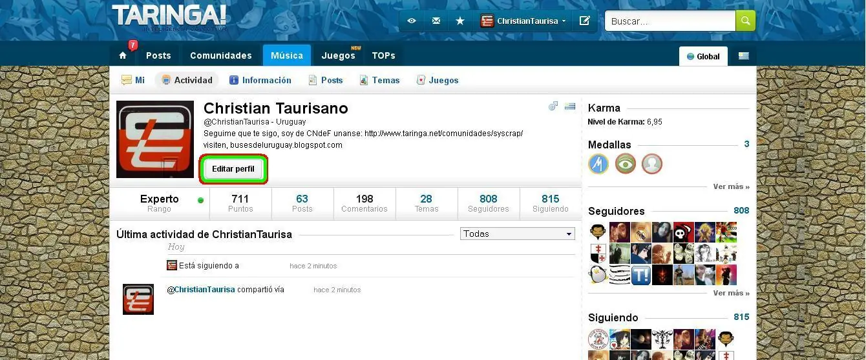The width and height of the screenshot is (866, 360).
Task: Open the Real Madrid crest avatar in Seguidores
Action: 641,232
